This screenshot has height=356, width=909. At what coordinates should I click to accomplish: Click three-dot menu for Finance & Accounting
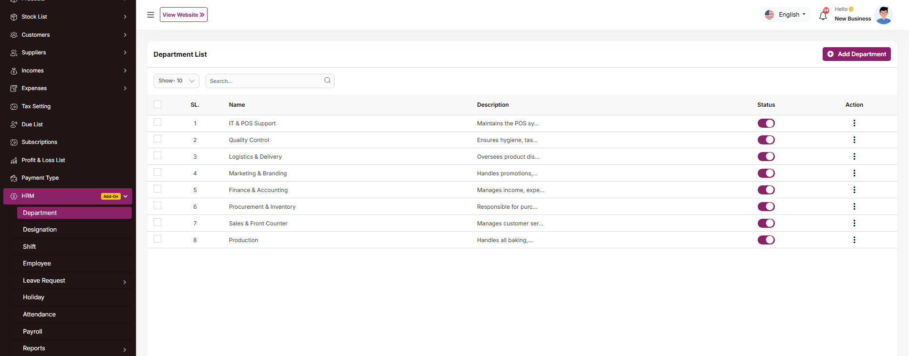coord(854,190)
